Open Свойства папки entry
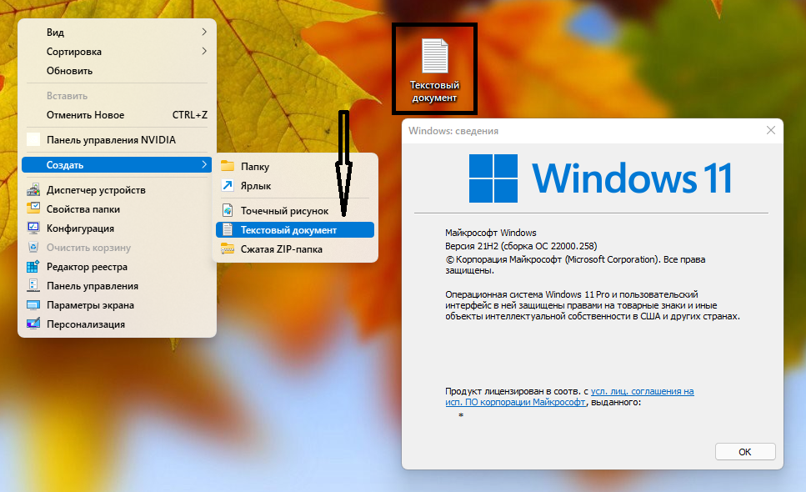The width and height of the screenshot is (806, 492). [x=118, y=208]
